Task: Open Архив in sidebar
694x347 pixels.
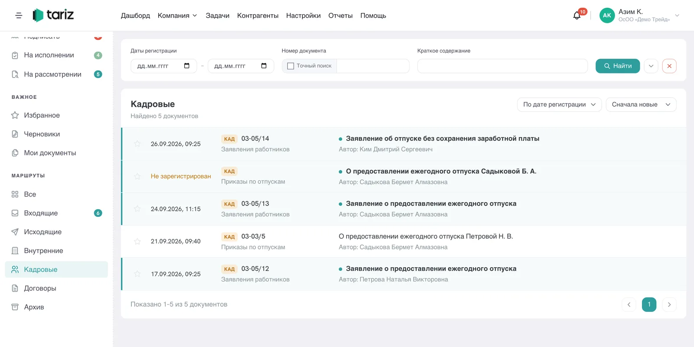Action: (56, 307)
